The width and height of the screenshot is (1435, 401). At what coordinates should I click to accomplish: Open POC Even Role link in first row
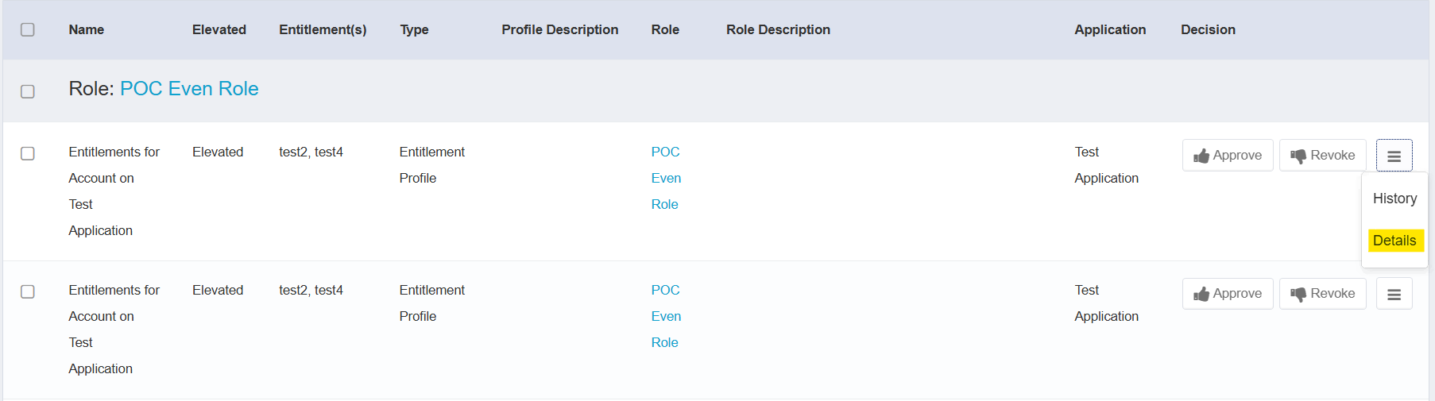[x=666, y=178]
